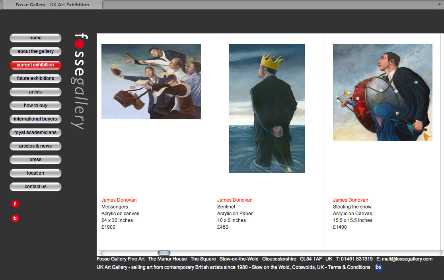Screen dimensions: 444x280
Task: Open the artists page
Action: tap(35, 92)
